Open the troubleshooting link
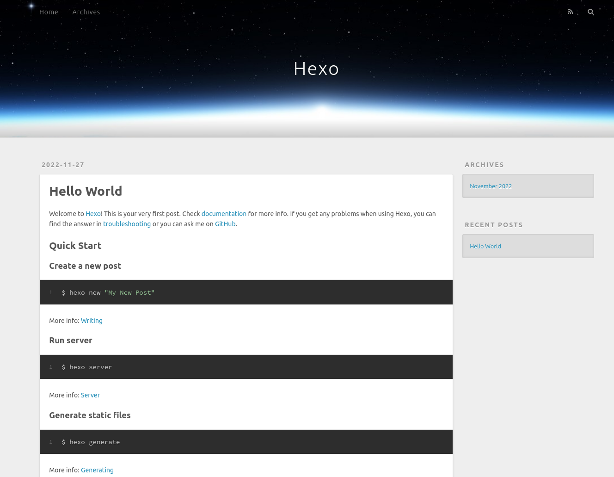614x477 pixels. pyautogui.click(x=127, y=224)
